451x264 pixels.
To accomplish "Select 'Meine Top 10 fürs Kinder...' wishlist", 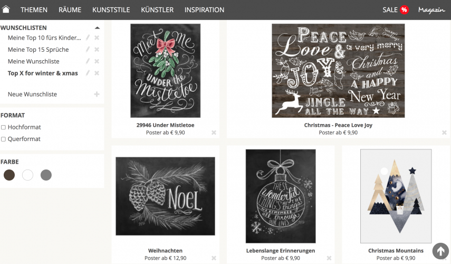I will (x=44, y=37).
